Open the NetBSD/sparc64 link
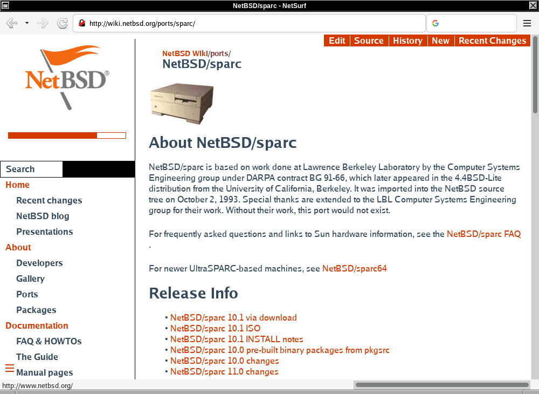 tap(354, 268)
